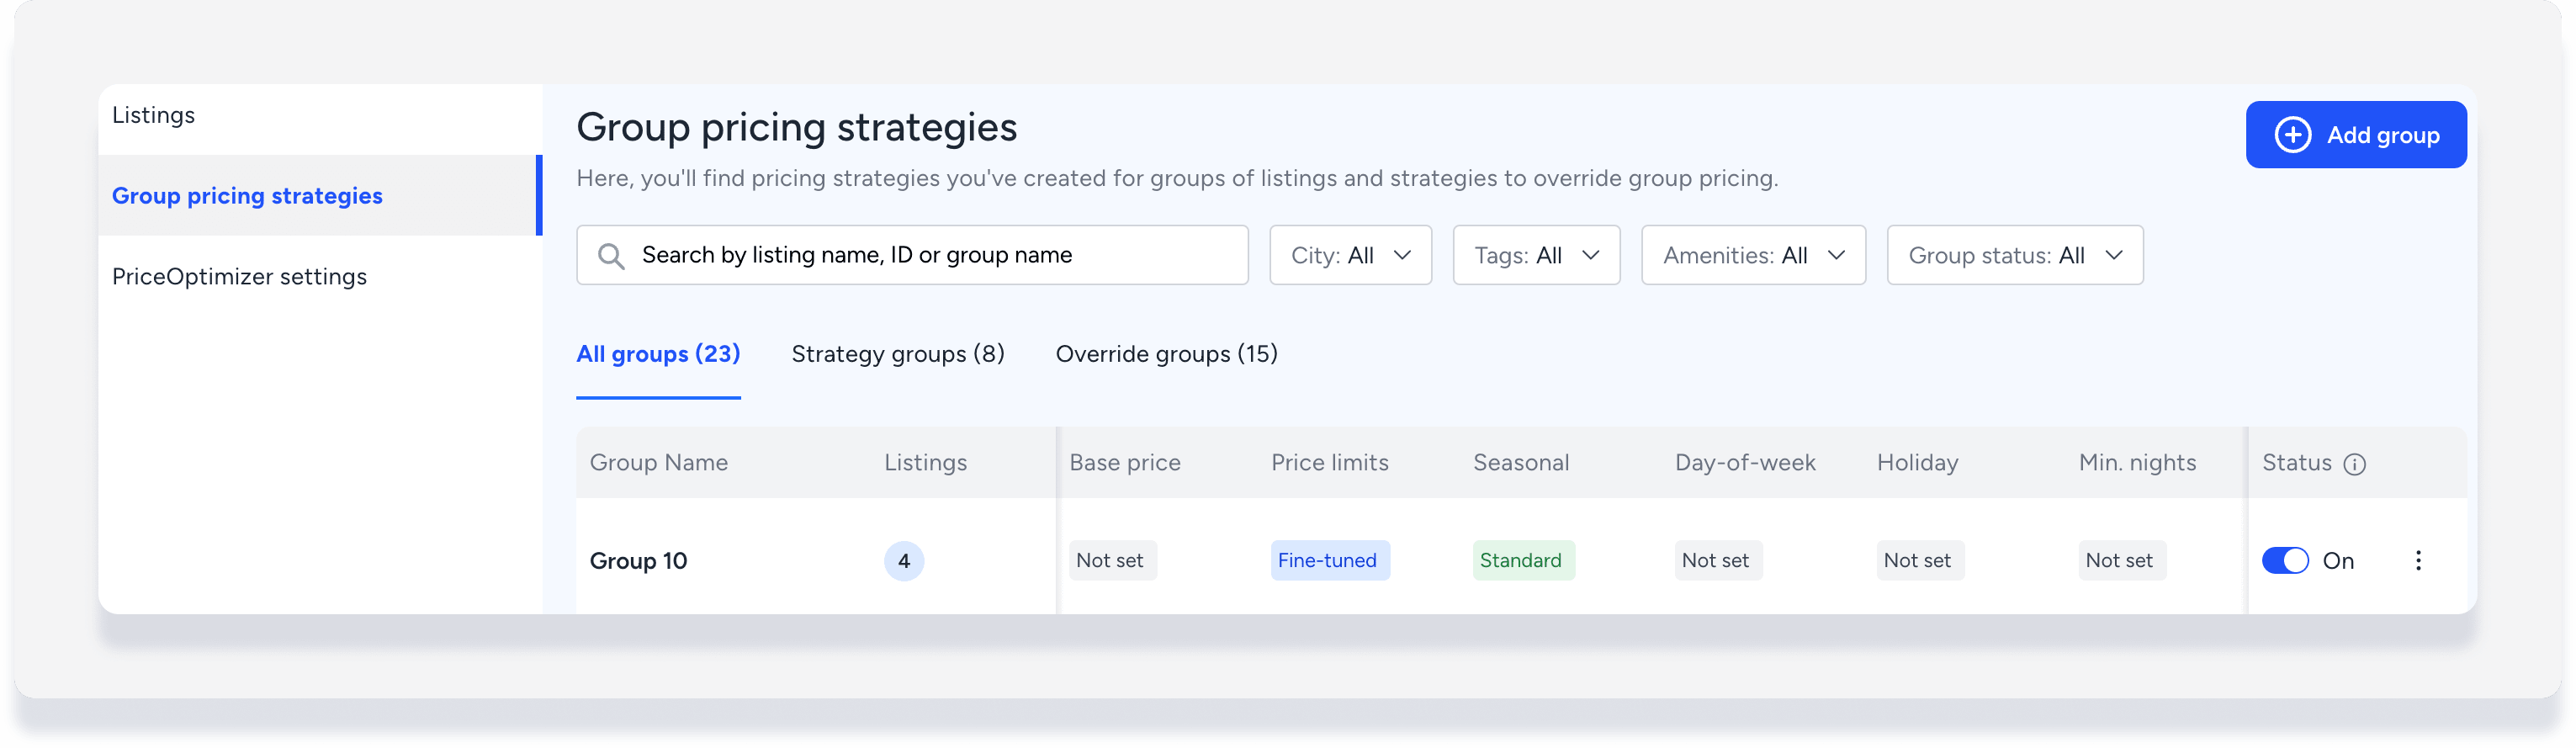
Task: Open the Group 10 three-dot menu
Action: coord(2418,561)
